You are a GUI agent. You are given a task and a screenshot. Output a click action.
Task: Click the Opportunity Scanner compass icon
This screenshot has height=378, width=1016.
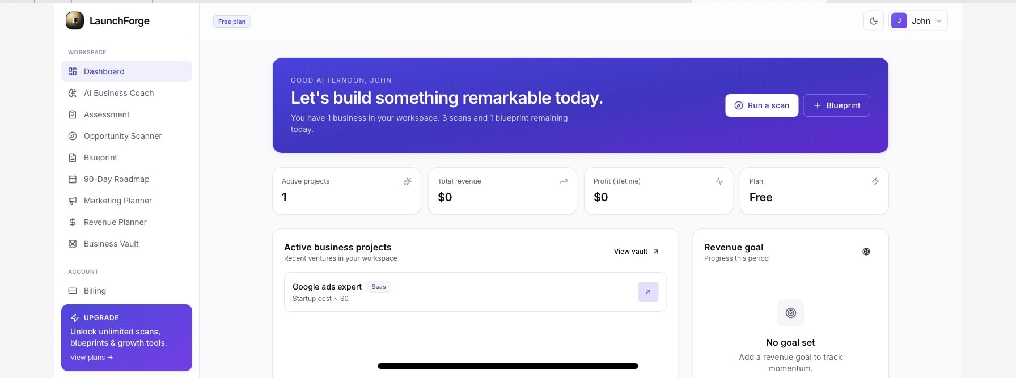tap(73, 136)
